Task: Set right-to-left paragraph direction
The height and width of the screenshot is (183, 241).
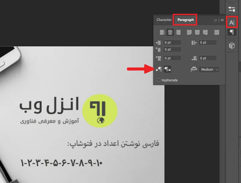Action: pyautogui.click(x=167, y=69)
